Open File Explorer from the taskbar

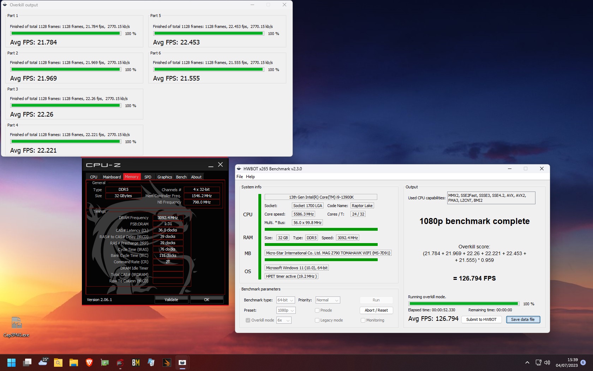tap(73, 363)
